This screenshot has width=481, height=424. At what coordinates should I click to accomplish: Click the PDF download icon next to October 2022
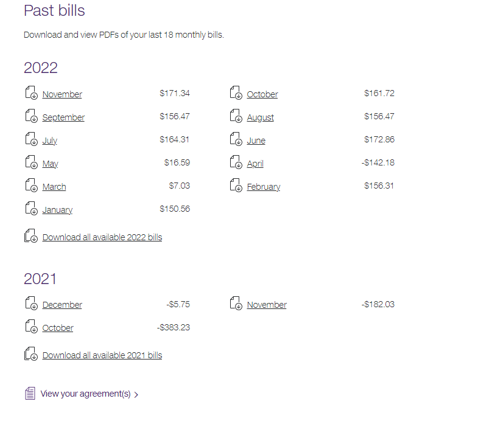click(x=236, y=94)
